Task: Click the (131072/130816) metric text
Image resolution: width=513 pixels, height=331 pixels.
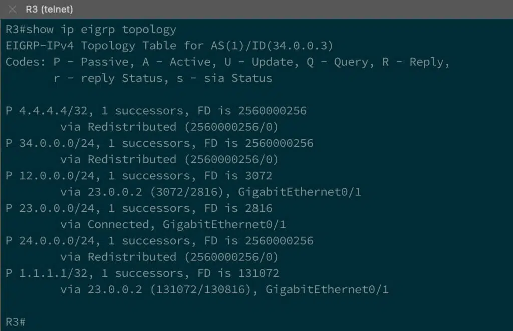Action: 200,289
